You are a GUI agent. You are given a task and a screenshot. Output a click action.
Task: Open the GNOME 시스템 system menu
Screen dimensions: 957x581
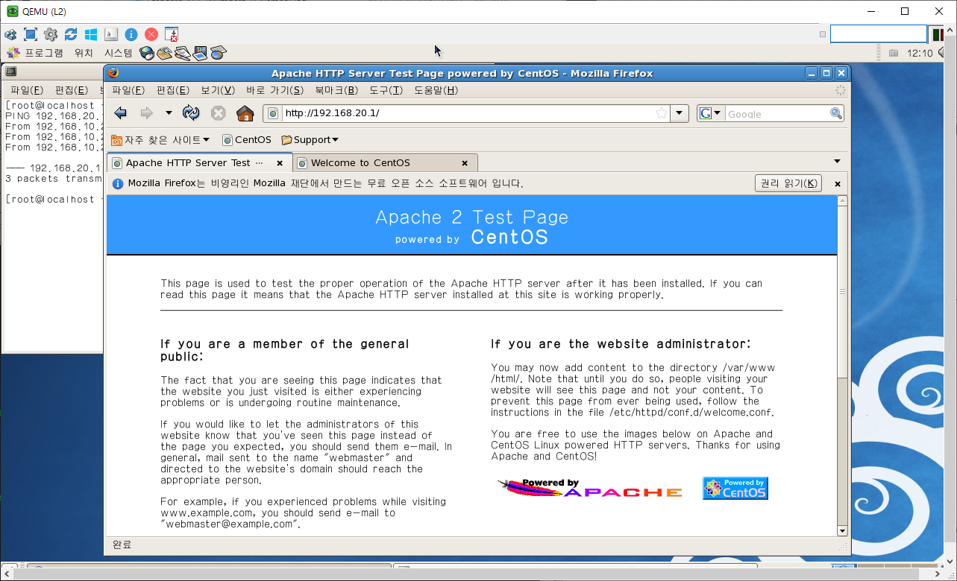click(118, 53)
